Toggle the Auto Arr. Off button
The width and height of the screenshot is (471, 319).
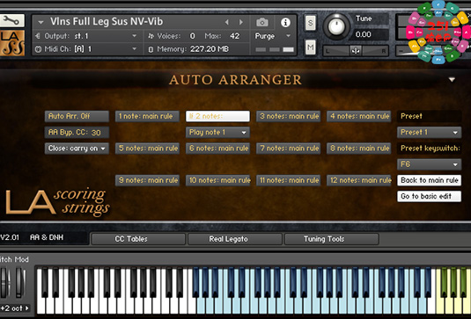[77, 116]
